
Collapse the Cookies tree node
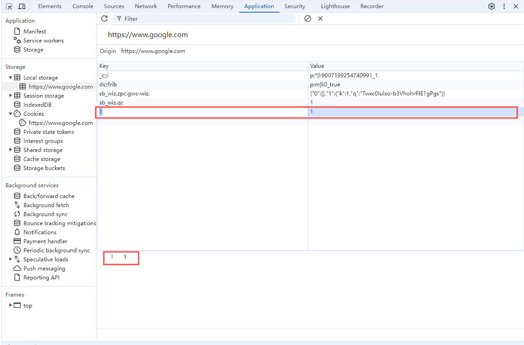point(10,113)
